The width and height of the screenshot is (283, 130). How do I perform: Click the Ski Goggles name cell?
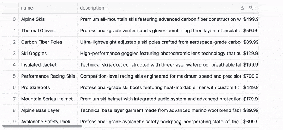[x=48, y=54]
